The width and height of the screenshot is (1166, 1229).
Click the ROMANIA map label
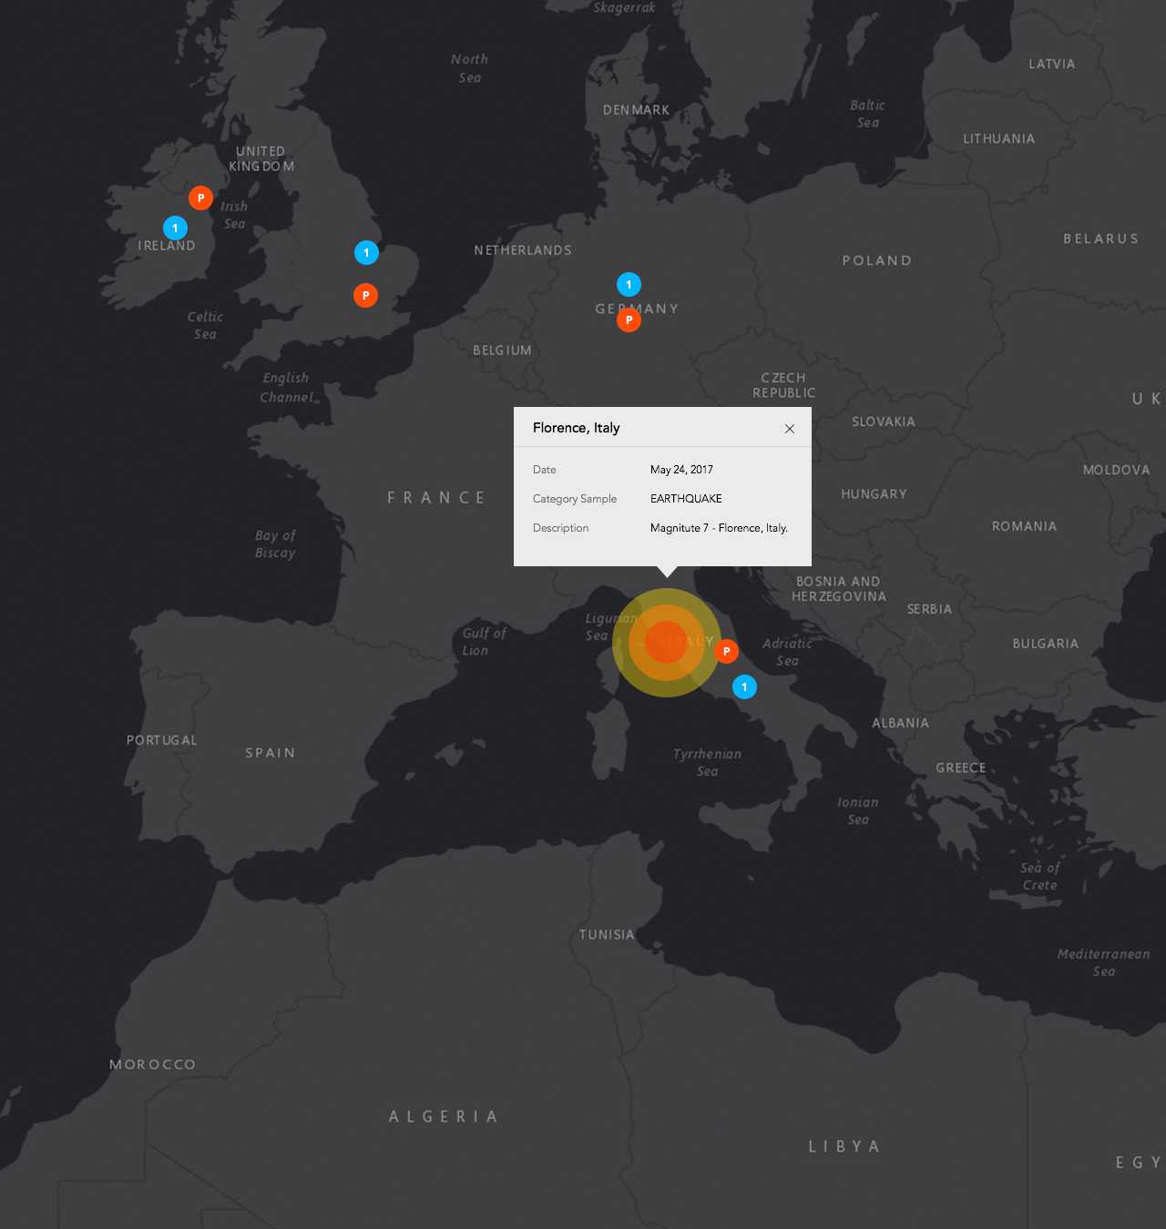pos(1025,526)
